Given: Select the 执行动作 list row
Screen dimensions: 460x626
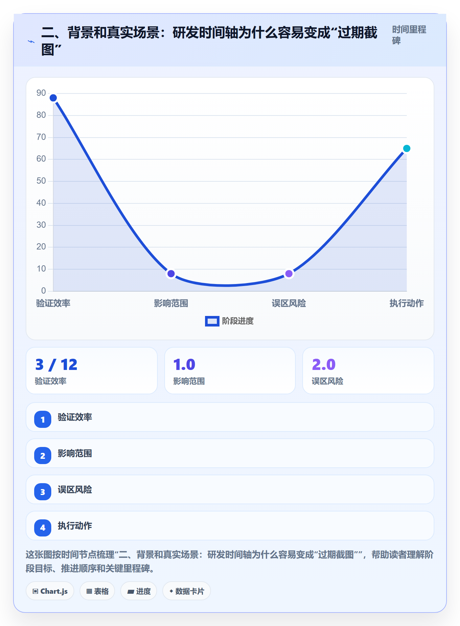Looking at the screenshot, I should pos(230,526).
